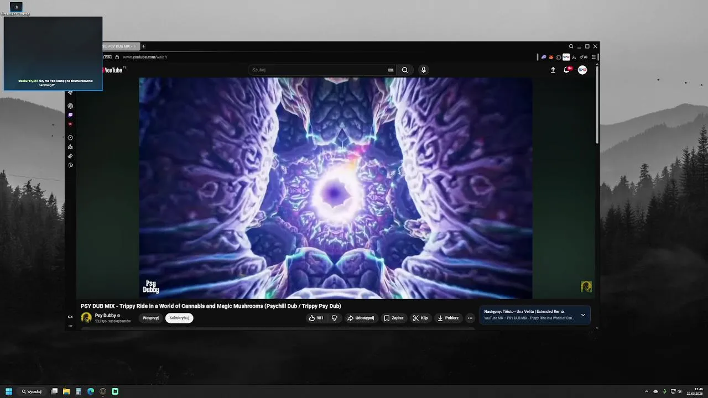Like the video with 981 likes
Screen dimensions: 708x398
(316, 318)
